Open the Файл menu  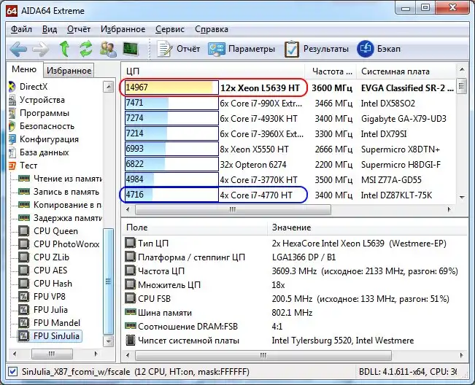[21, 29]
